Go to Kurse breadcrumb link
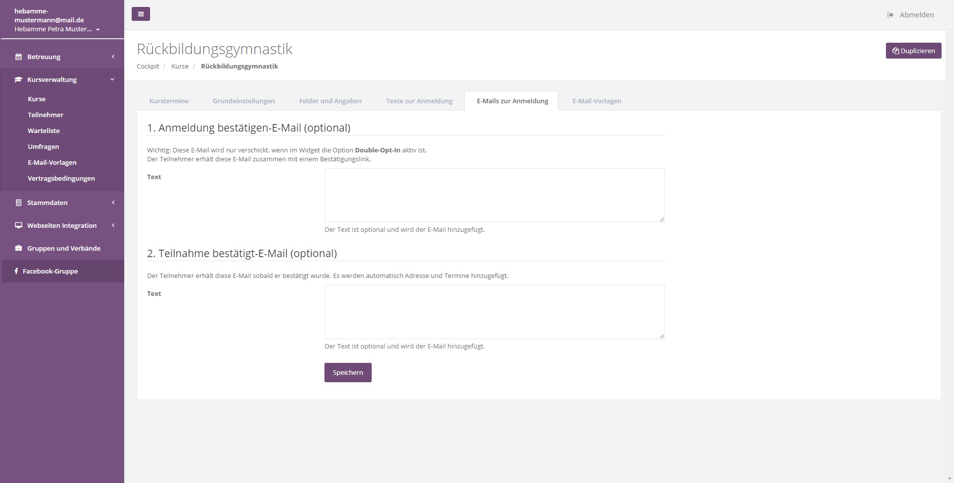Viewport: 954px width, 483px height. pyautogui.click(x=180, y=66)
